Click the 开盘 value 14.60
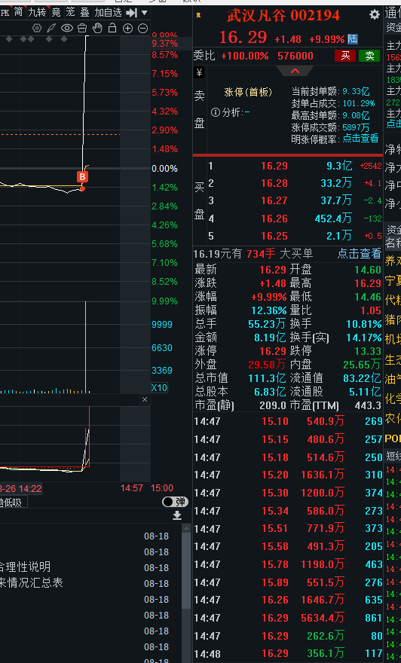The image size is (401, 663). pos(368,270)
